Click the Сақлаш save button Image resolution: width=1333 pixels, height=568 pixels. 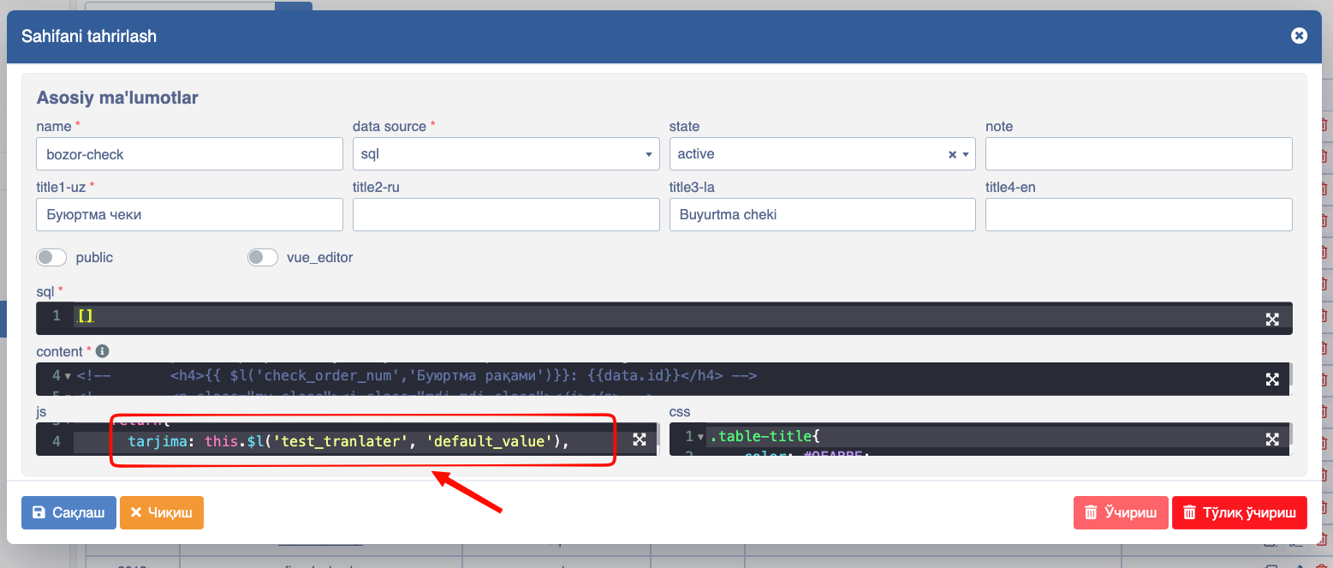tap(68, 512)
